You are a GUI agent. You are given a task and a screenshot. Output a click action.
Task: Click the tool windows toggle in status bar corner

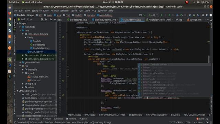pos(15,123)
